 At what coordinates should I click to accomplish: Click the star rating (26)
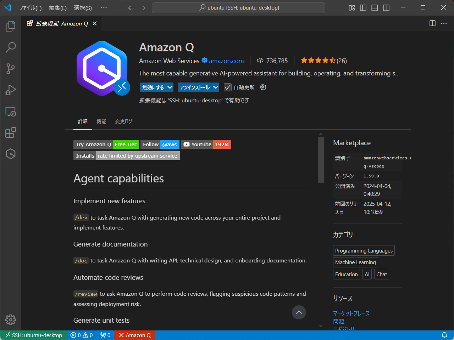(324, 61)
